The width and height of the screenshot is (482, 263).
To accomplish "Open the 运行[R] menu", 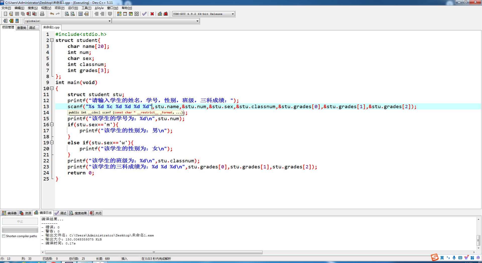I will [x=73, y=8].
